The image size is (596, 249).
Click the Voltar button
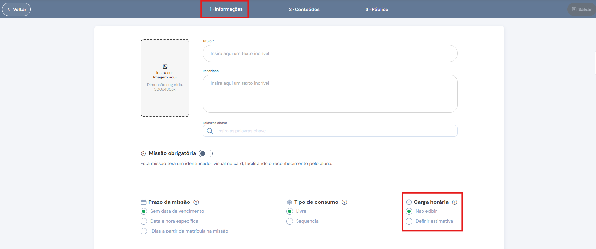16,9
